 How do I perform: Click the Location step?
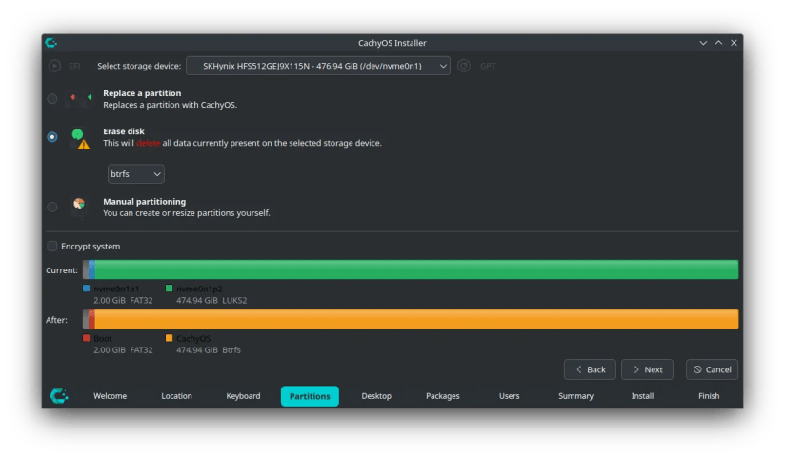(177, 396)
